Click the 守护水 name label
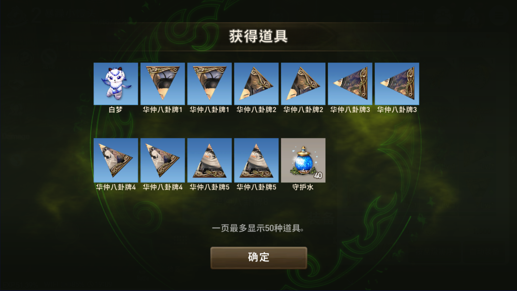 coord(303,187)
